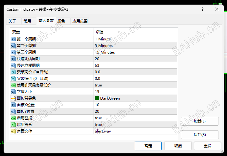This screenshot has height=156, width=227.
Task: Select the 突破高价 (0=自动) variable name
Action: [x=33, y=72]
